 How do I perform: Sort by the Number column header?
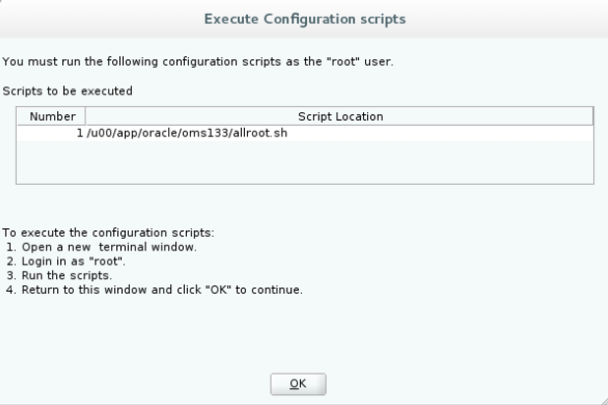[x=51, y=116]
